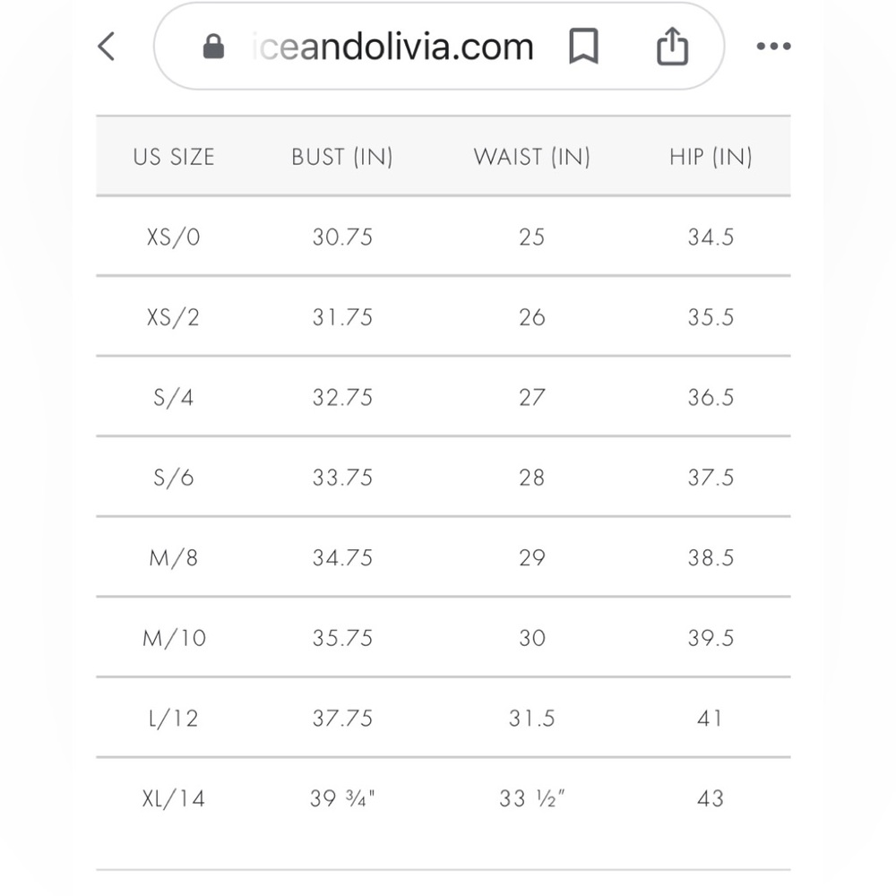Click the HIP (IN) column header
This screenshot has width=896, height=896.
(711, 157)
